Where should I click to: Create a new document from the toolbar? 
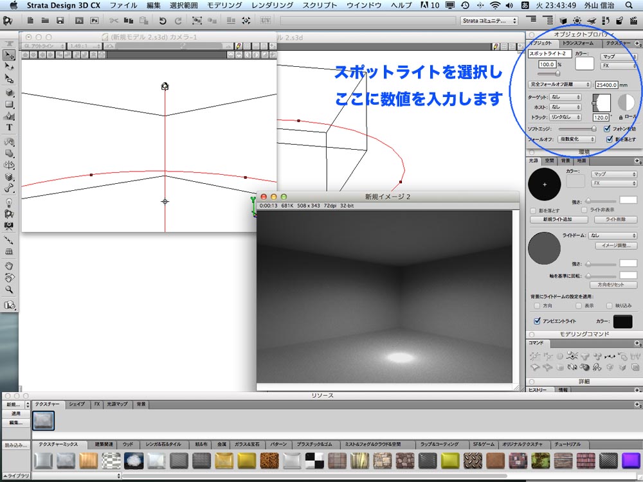30,21
